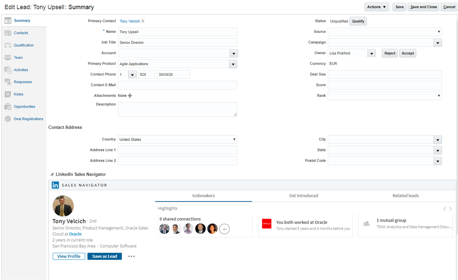Click the Save as Lead button
This screenshot has height=280, width=458.
pyautogui.click(x=105, y=256)
